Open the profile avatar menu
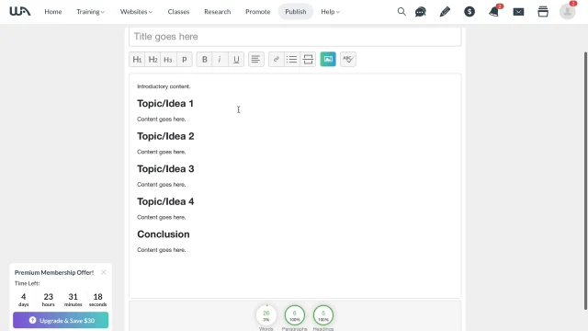Image resolution: width=588 pixels, height=331 pixels. [568, 12]
